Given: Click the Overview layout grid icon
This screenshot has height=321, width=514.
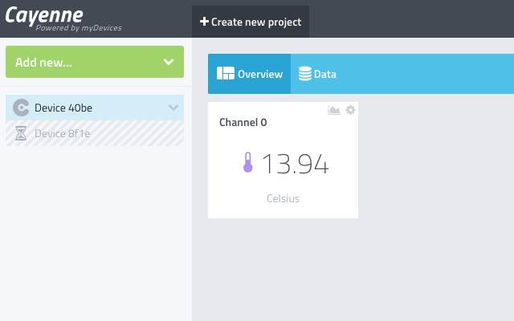Looking at the screenshot, I should pyautogui.click(x=226, y=73).
